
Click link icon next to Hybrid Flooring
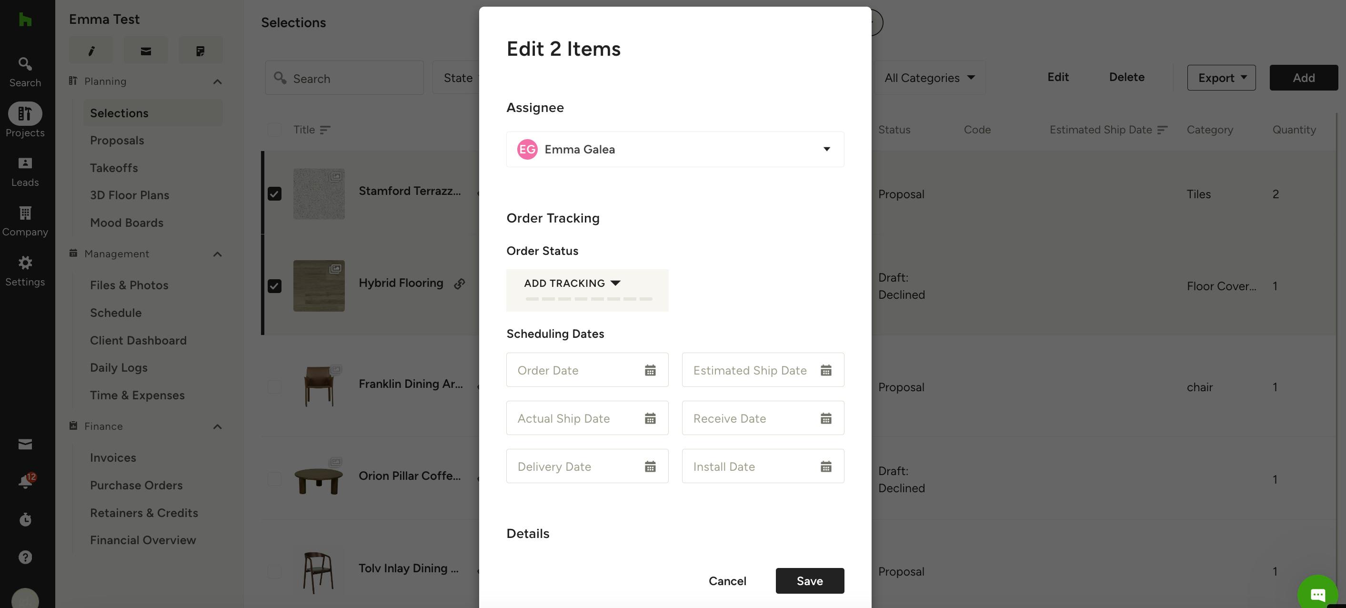(x=459, y=284)
